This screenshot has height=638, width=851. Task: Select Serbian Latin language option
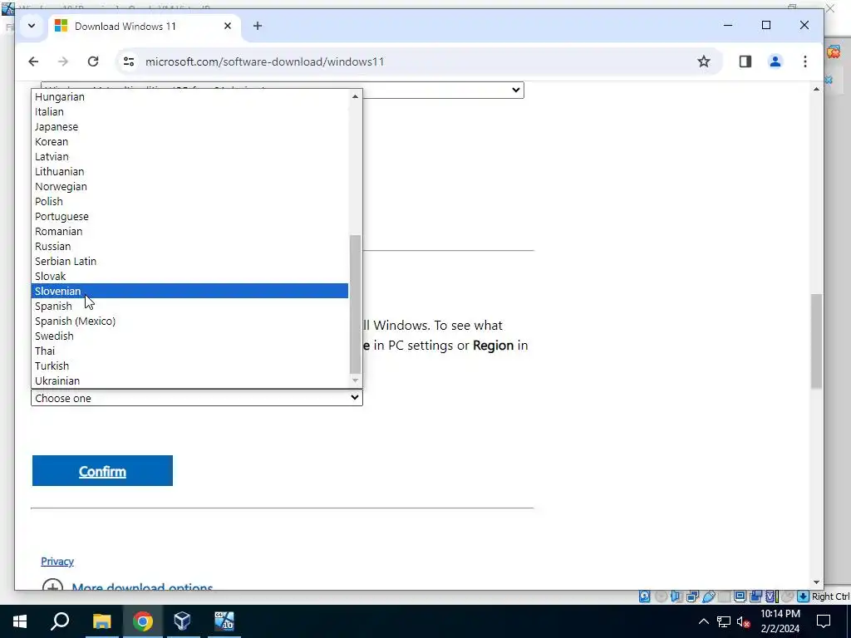click(x=189, y=261)
